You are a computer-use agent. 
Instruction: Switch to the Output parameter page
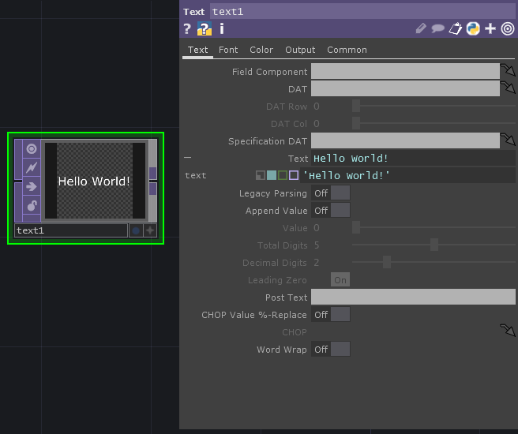(x=300, y=50)
